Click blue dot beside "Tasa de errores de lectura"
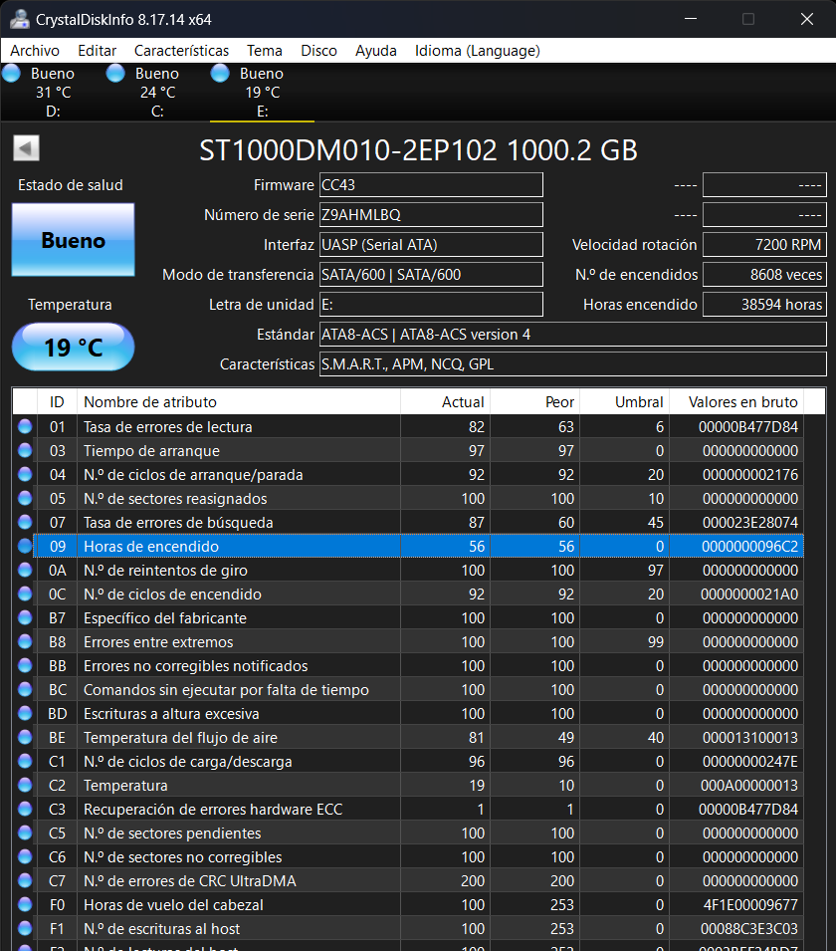Image resolution: width=836 pixels, height=951 pixels. click(24, 426)
